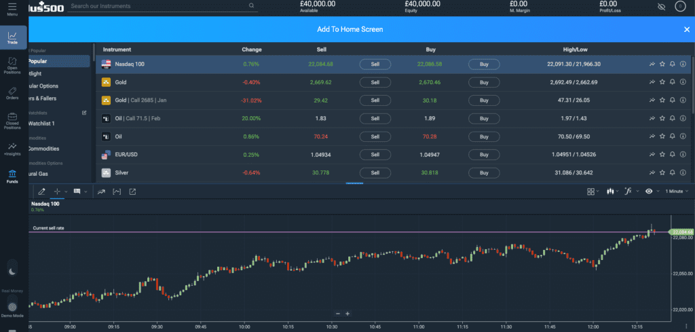Screen dimensions: 695x332
Task: Select the pencil drawing tool
Action: 41,191
